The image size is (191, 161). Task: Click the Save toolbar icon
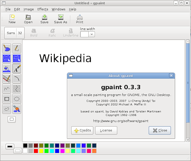pyautogui.click(x=45, y=19)
